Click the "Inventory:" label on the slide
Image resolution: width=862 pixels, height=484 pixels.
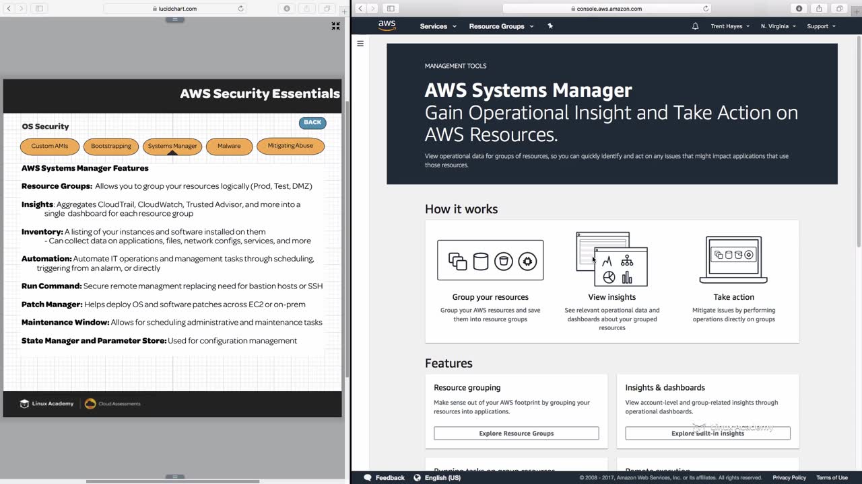42,232
